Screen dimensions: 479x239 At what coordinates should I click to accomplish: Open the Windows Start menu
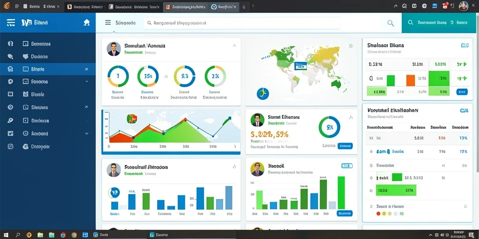click(x=7, y=235)
